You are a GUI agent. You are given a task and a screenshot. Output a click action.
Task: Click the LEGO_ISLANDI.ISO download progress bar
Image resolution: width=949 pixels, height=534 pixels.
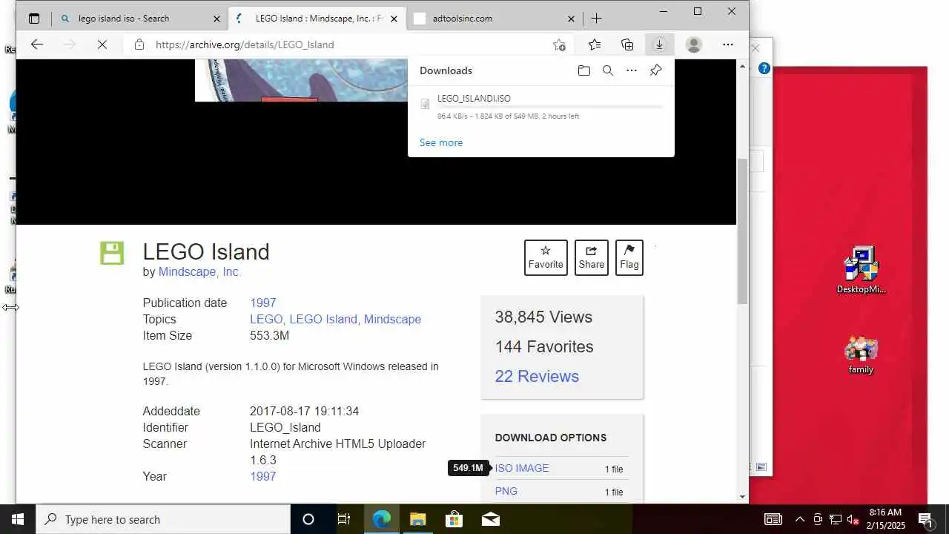(x=549, y=108)
